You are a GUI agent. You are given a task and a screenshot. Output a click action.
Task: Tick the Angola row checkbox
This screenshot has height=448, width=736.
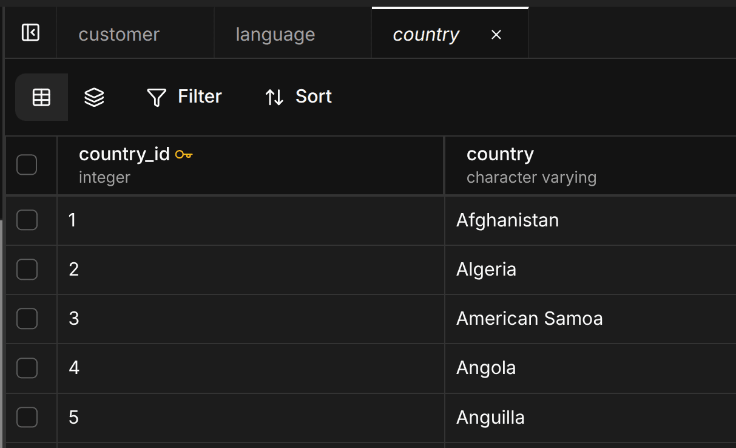pyautogui.click(x=27, y=368)
